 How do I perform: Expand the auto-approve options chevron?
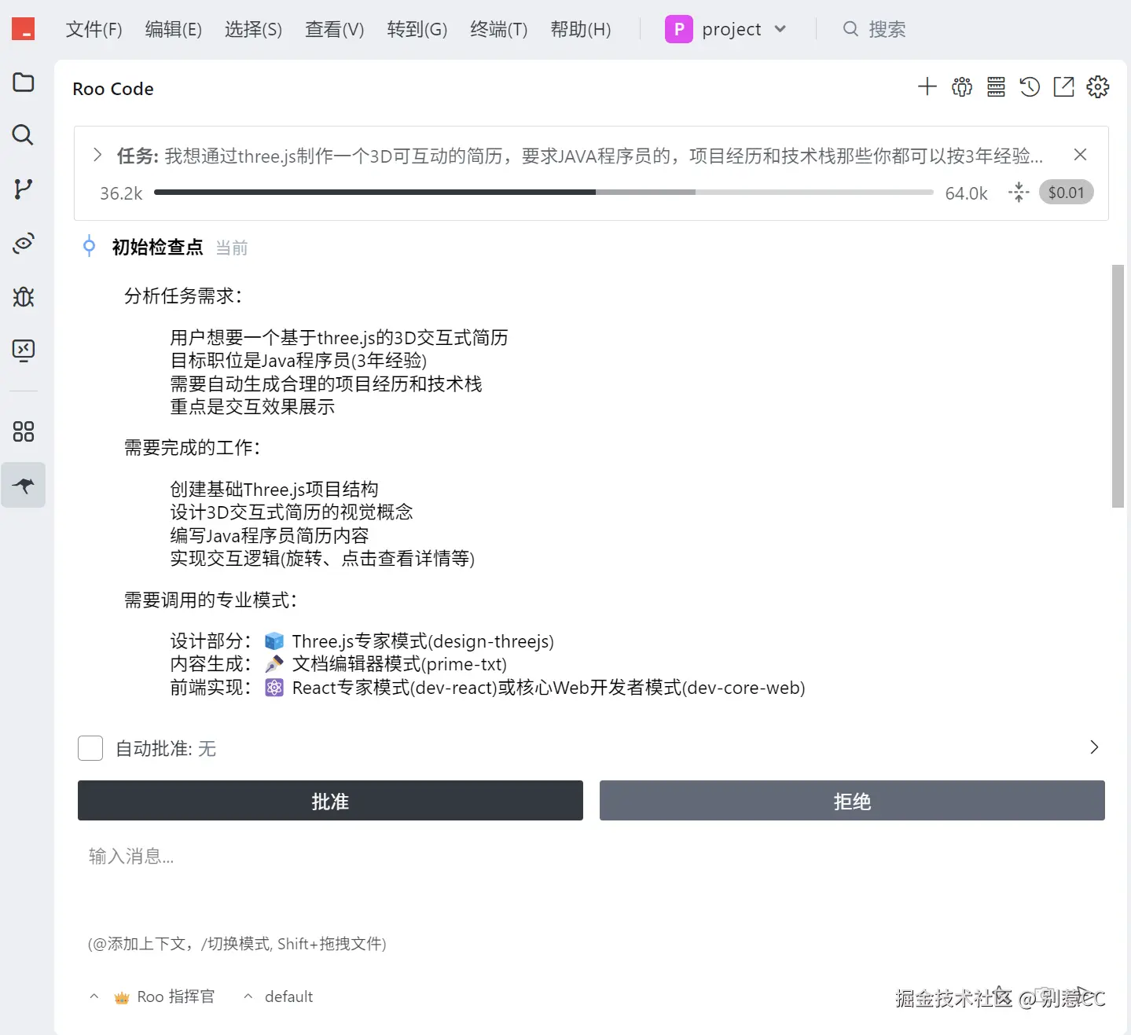click(1094, 747)
